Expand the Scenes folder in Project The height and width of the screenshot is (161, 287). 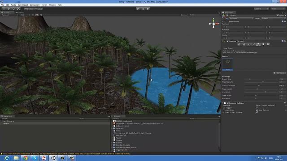tap(112, 143)
